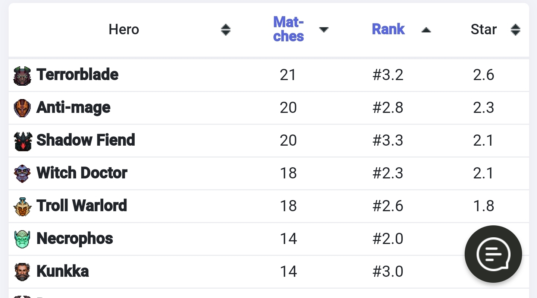Click the Troll Warlord hero icon
Screen dimensions: 537x298
coord(22,206)
